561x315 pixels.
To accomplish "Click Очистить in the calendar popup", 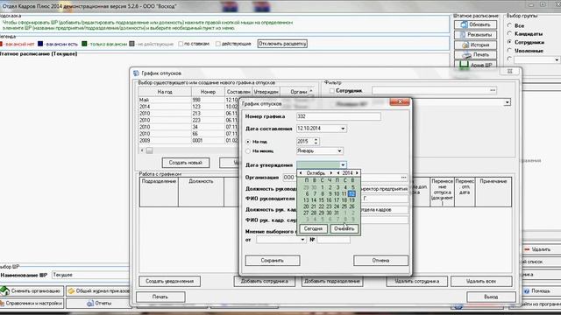I will coord(344,228).
